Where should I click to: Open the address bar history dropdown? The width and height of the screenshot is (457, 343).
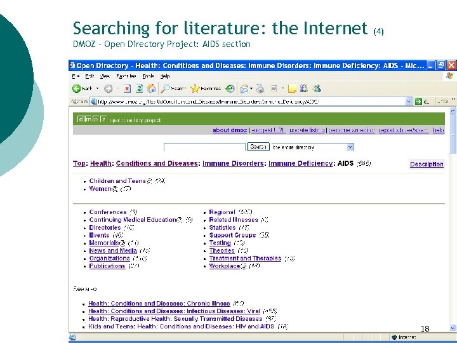coord(409,102)
